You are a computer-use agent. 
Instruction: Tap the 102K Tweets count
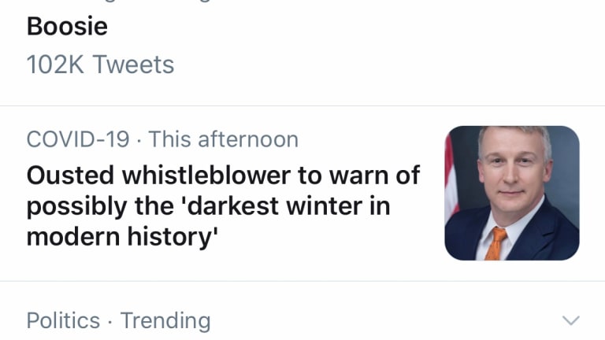(x=100, y=64)
